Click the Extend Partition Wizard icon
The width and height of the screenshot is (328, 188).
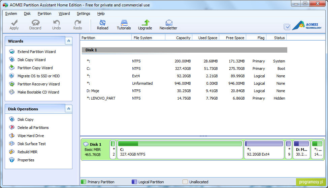12,52
